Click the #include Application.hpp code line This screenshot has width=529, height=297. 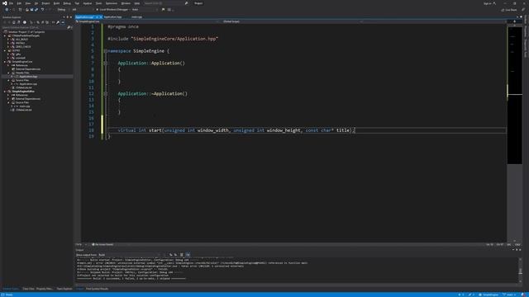pos(163,39)
